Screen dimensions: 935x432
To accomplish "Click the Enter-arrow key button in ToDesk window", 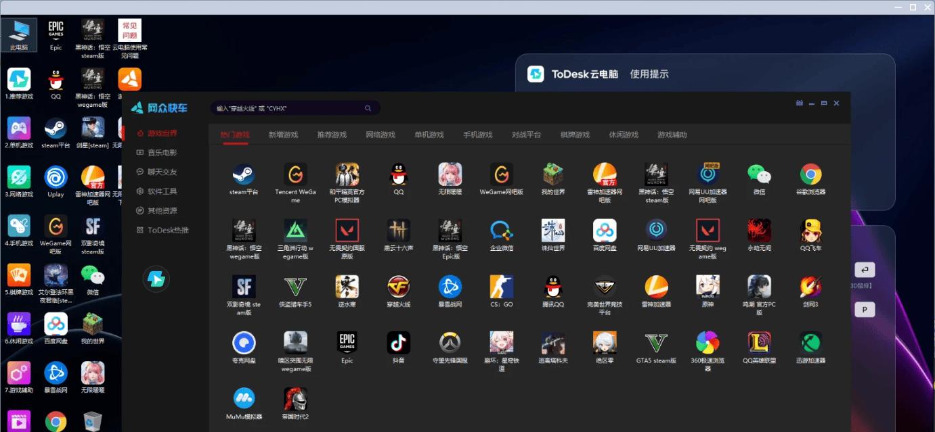I will 865,270.
